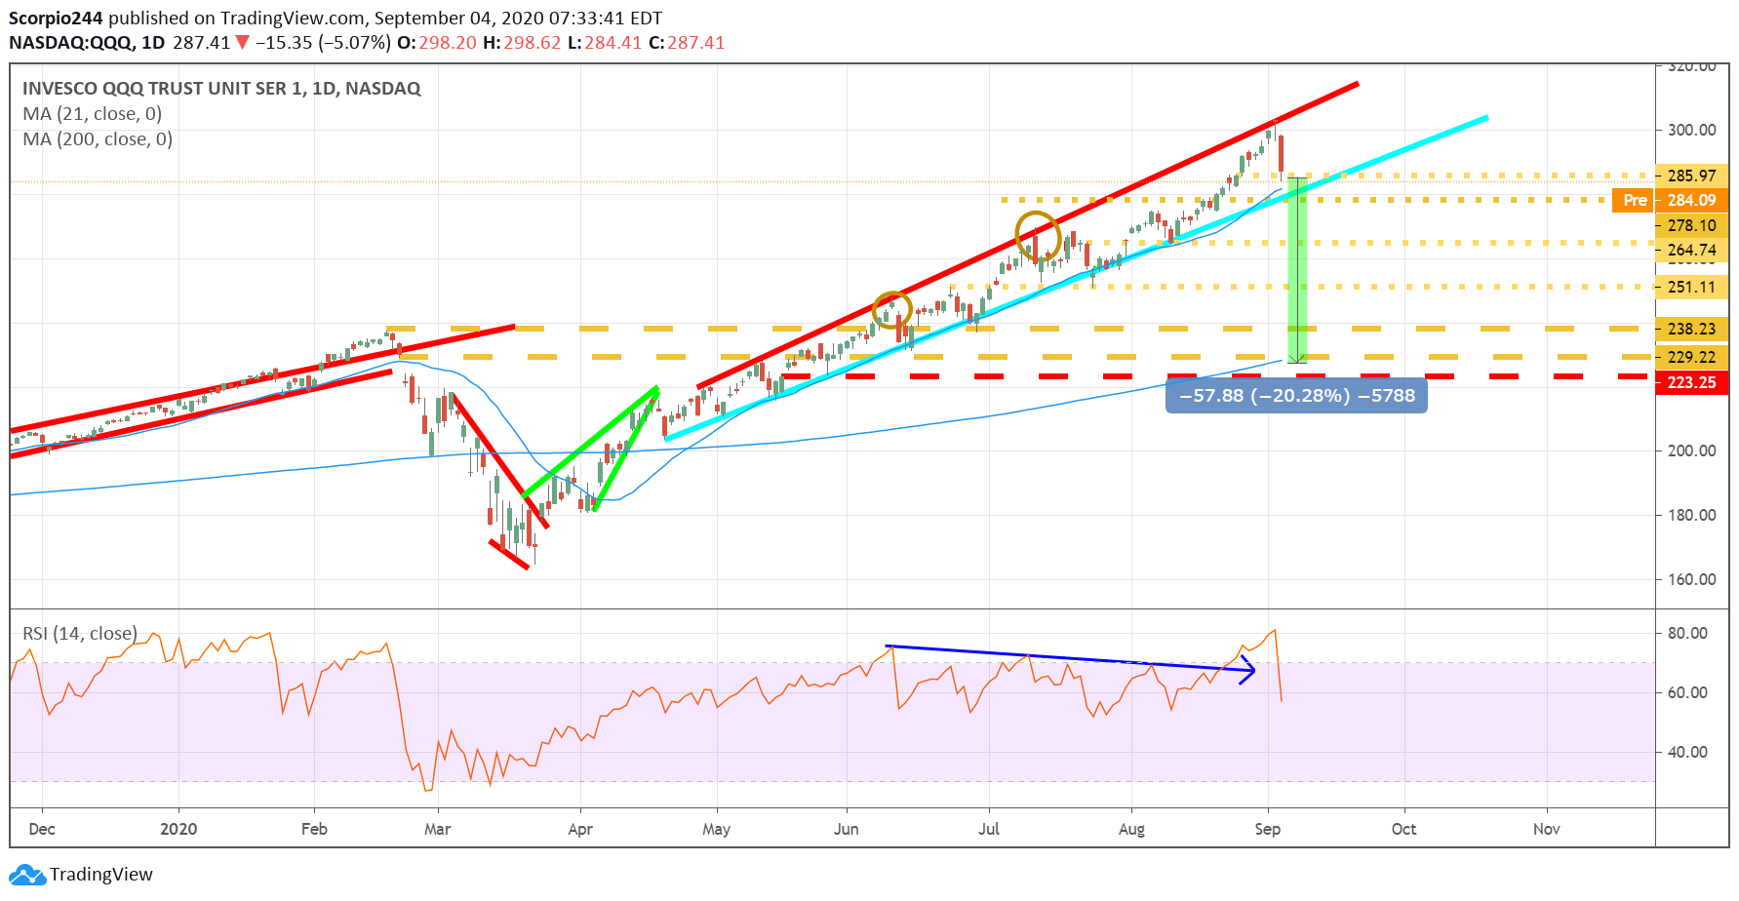Click the Nov label on time axis

click(1546, 829)
